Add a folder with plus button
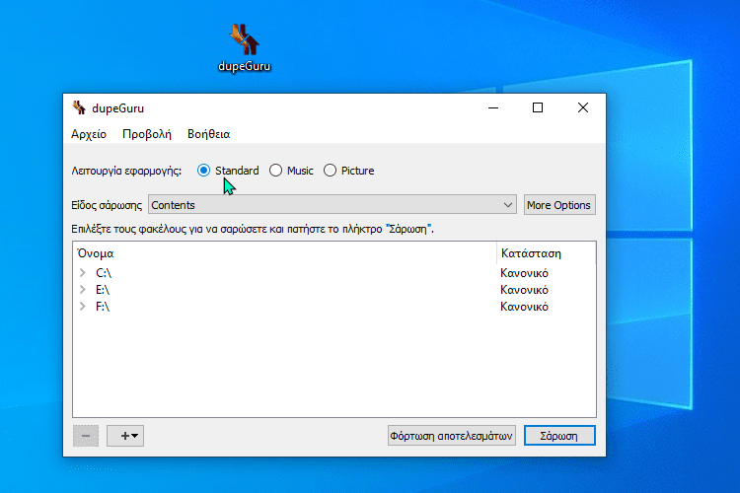The image size is (740, 493). [x=125, y=436]
